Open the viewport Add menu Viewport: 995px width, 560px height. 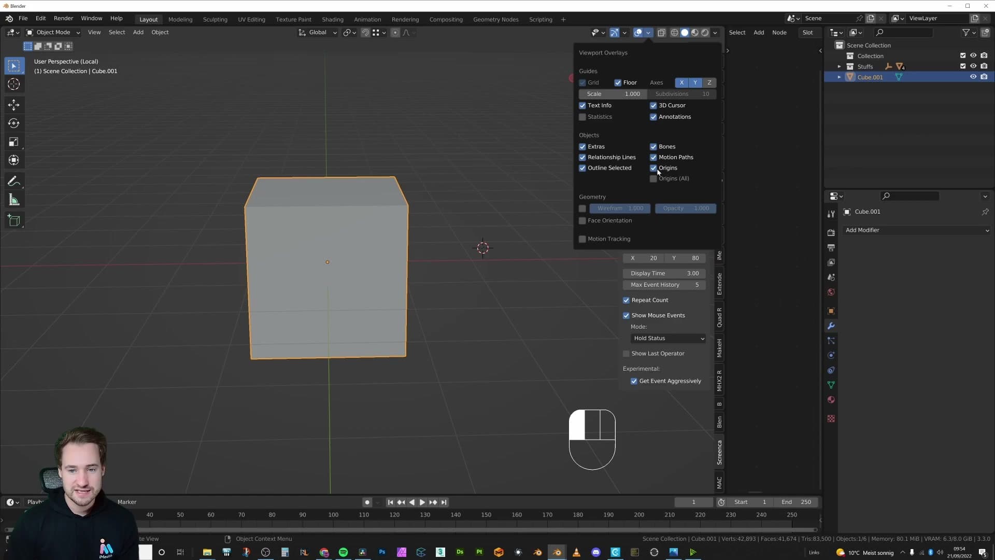coord(138,32)
